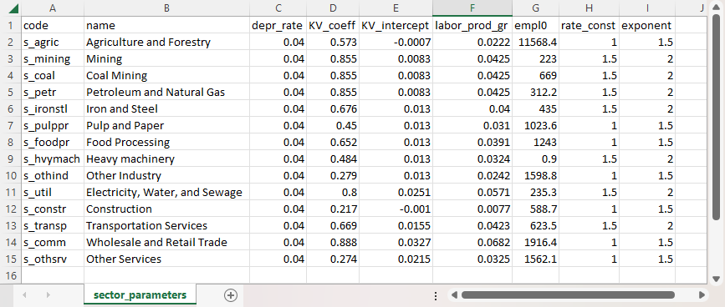This screenshot has height=307, width=725.
Task: Click empl0 value 1023.6
Action: [535, 125]
